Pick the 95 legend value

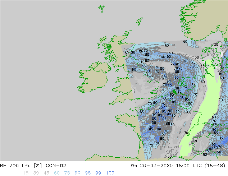click(x=88, y=173)
